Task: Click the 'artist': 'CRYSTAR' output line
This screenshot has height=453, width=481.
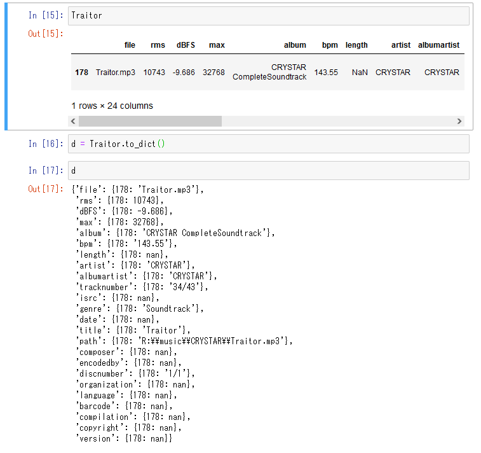Action: pos(135,265)
